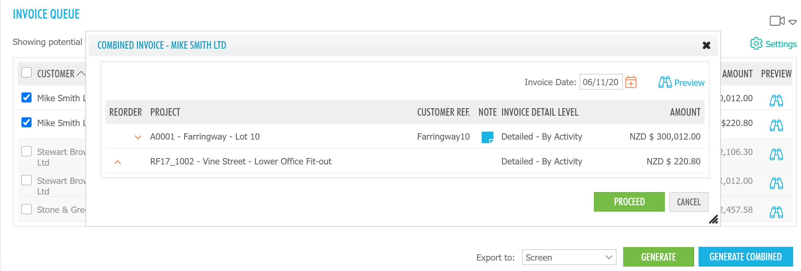Click the binoculars icon in the first queue row
The height and width of the screenshot is (271, 801).
click(x=776, y=101)
